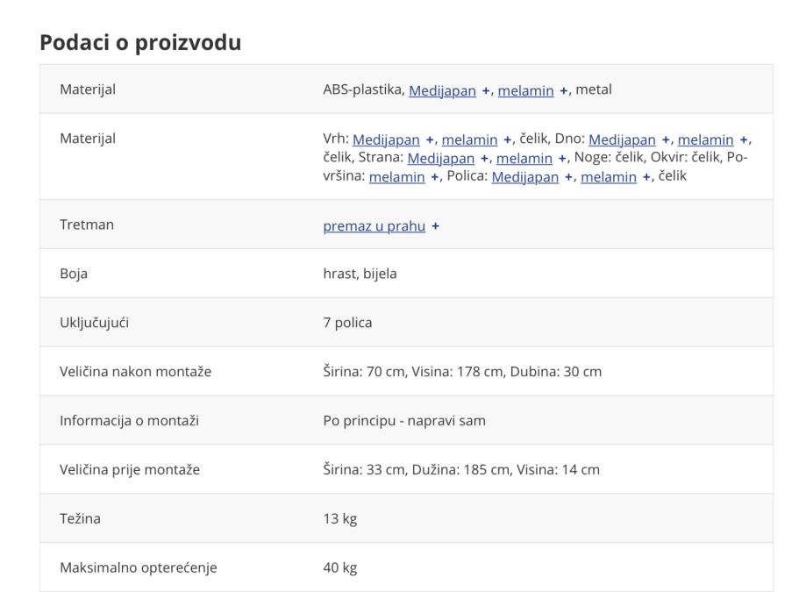Image resolution: width=806 pixels, height=592 pixels.
Task: Click plus icon after the Strana Medijapan link
Action: 485,158
